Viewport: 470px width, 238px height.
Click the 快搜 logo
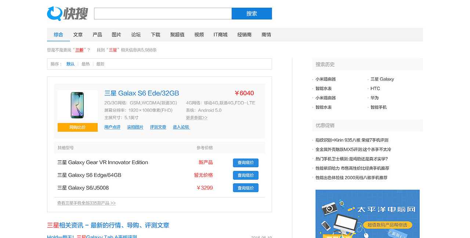tap(68, 14)
